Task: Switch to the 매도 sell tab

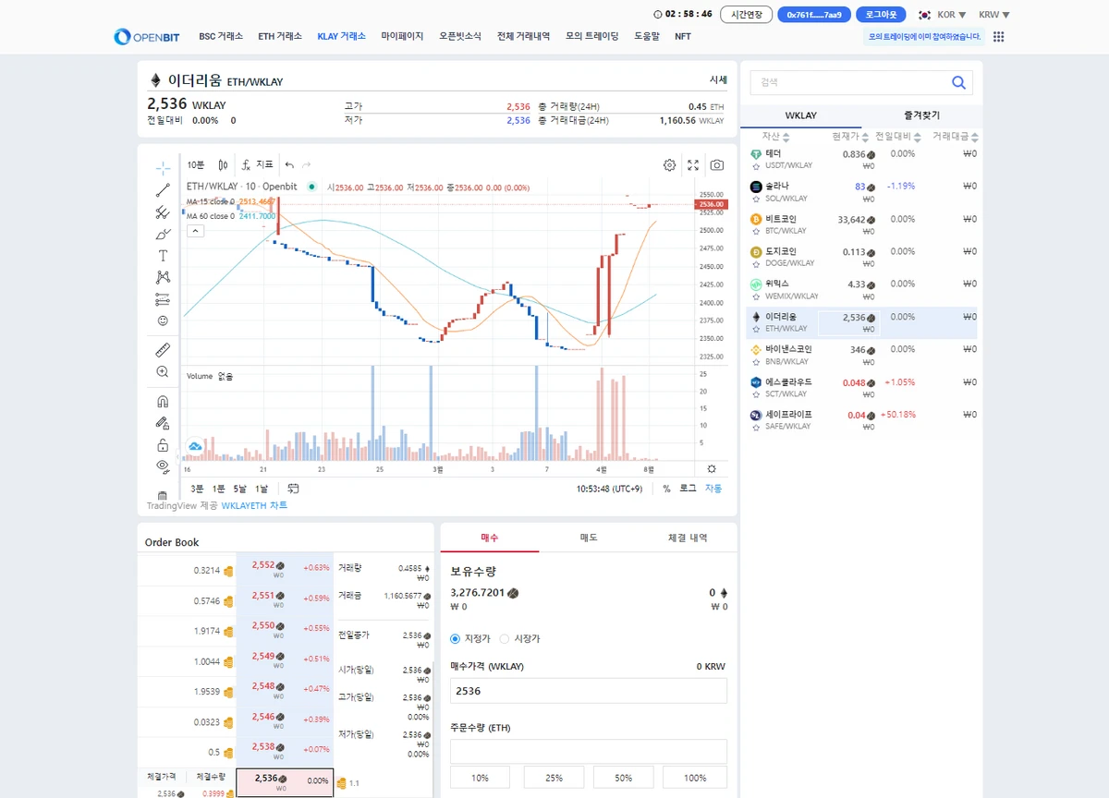Action: click(589, 538)
